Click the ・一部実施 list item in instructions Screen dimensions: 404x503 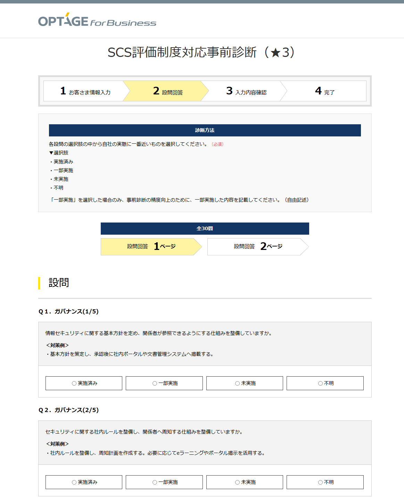(x=61, y=170)
